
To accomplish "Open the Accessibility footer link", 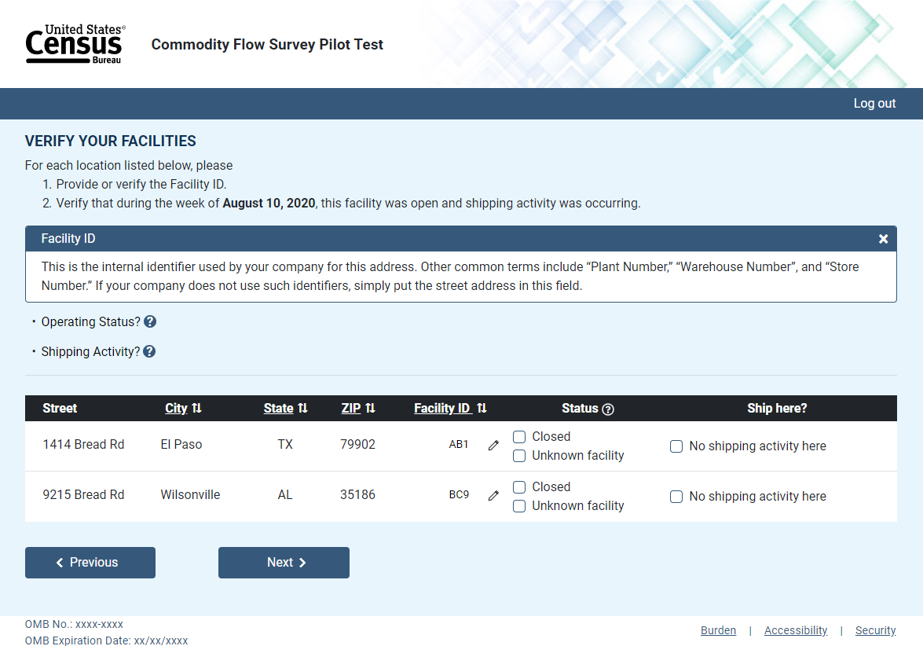I will point(796,630).
